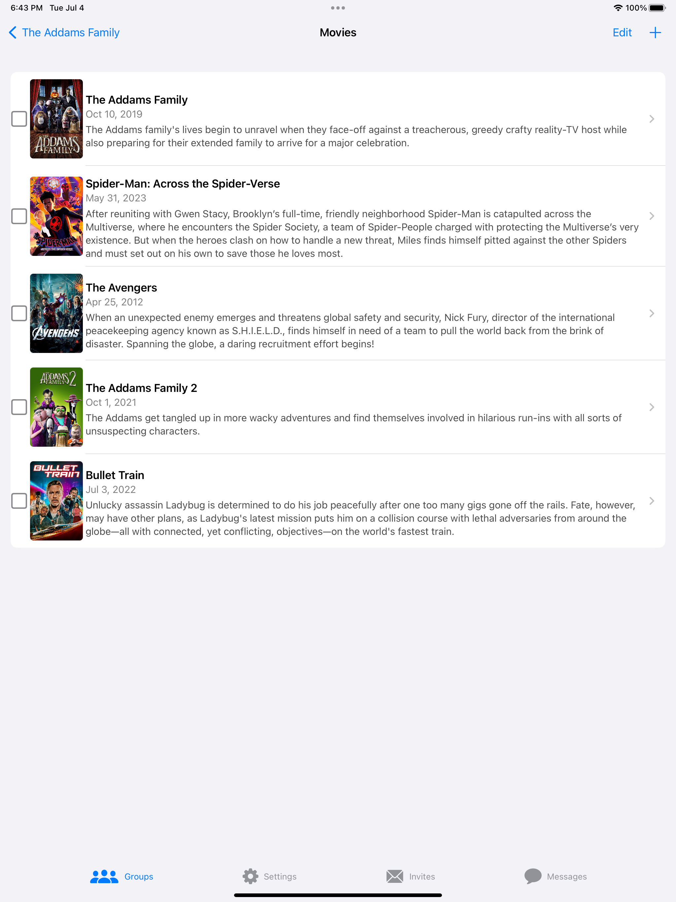Check the box for The Addams Family
The image size is (676, 902).
19,119
